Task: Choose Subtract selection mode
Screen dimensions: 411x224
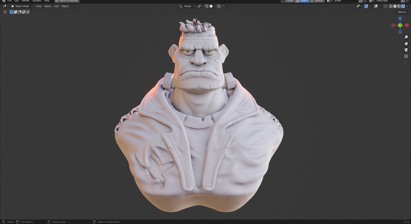Action: tap(20, 12)
